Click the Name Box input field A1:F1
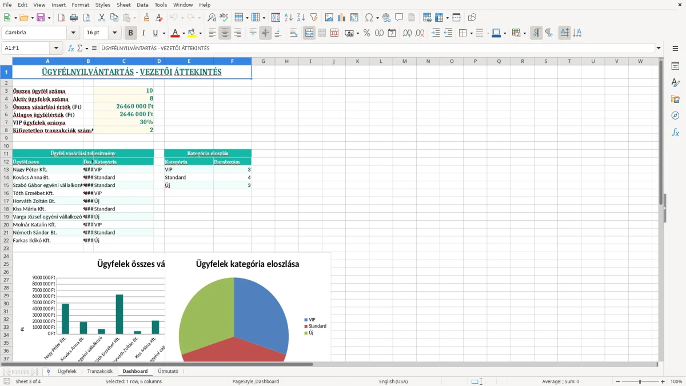Image resolution: width=686 pixels, height=386 pixels. 26,48
